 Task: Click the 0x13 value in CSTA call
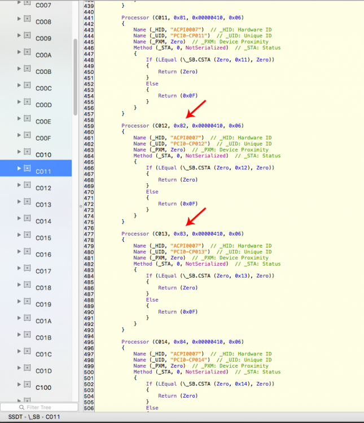(241, 276)
